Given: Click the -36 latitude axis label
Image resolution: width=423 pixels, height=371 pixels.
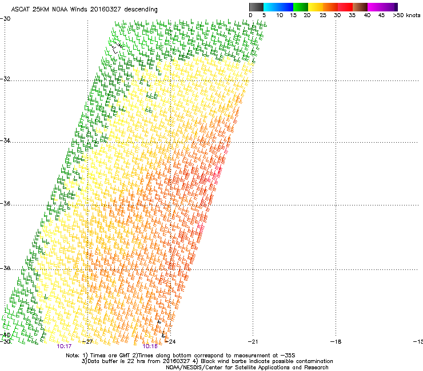Looking at the screenshot, I should [5, 203].
